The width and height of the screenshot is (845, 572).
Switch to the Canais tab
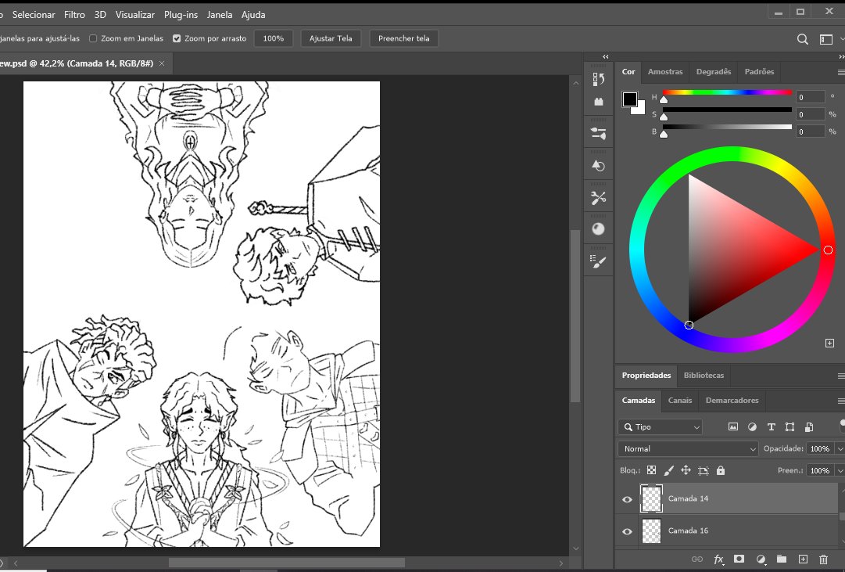[x=680, y=400]
